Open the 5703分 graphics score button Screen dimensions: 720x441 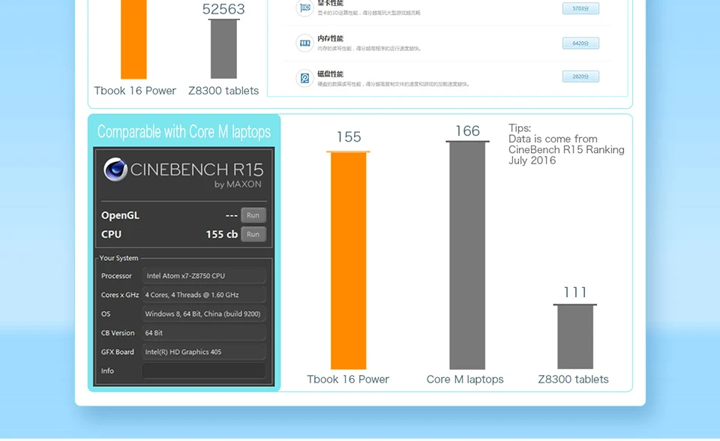click(580, 8)
